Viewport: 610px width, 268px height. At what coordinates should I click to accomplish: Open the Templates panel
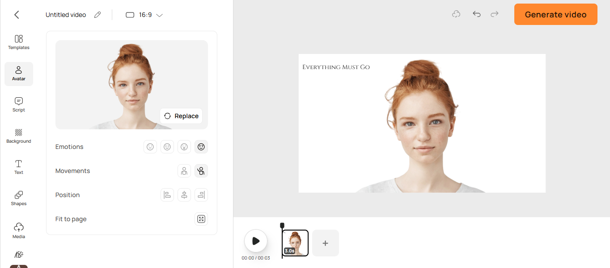(x=18, y=42)
